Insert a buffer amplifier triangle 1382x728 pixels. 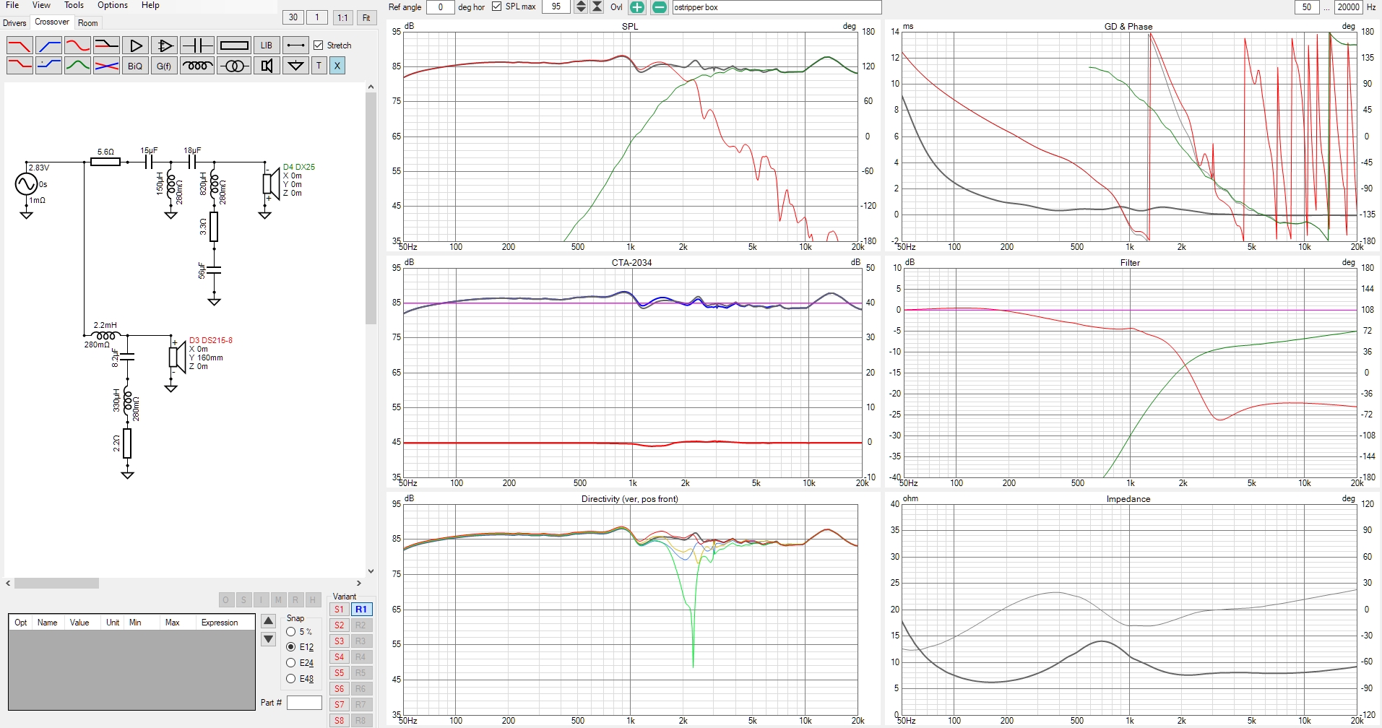click(135, 45)
